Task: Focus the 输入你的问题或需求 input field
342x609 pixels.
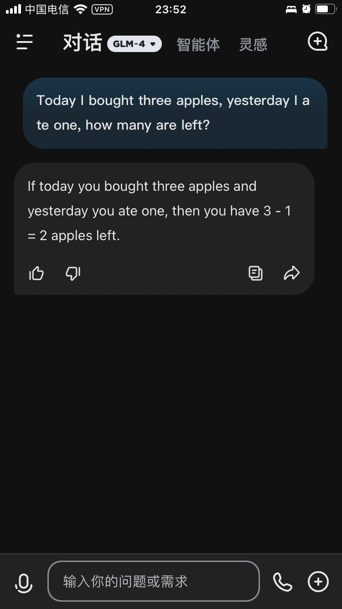Action: 154,581
